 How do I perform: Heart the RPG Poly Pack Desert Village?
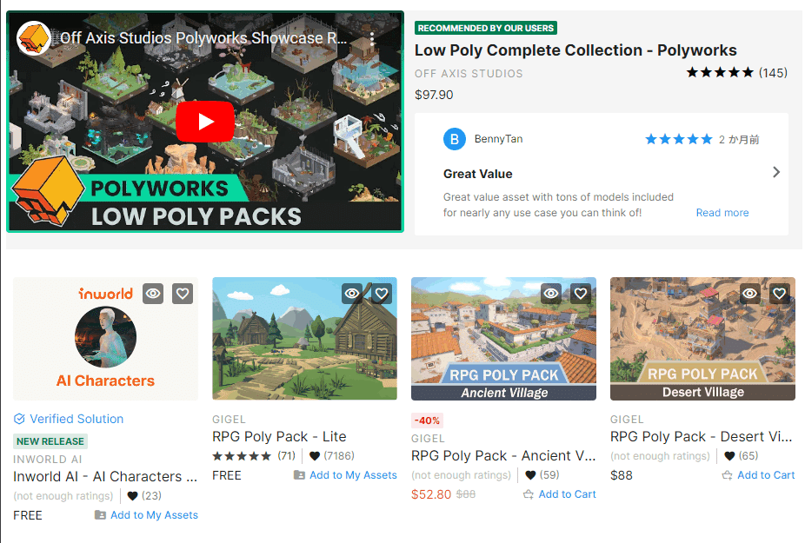[779, 294]
